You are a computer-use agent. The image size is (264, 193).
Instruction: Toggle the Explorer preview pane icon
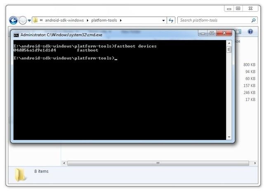click(238, 31)
